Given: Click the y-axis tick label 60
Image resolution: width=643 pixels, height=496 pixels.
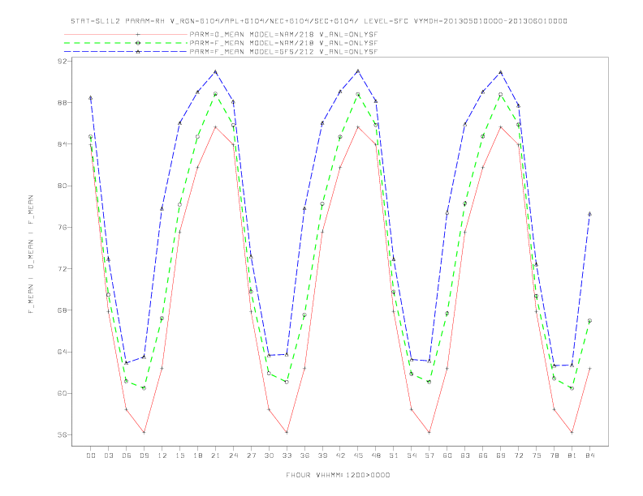Looking at the screenshot, I should tap(64, 393).
